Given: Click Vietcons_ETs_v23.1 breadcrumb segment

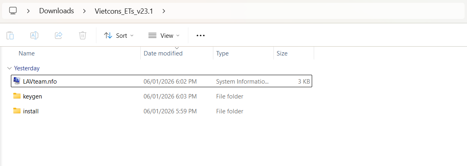Looking at the screenshot, I should [123, 11].
